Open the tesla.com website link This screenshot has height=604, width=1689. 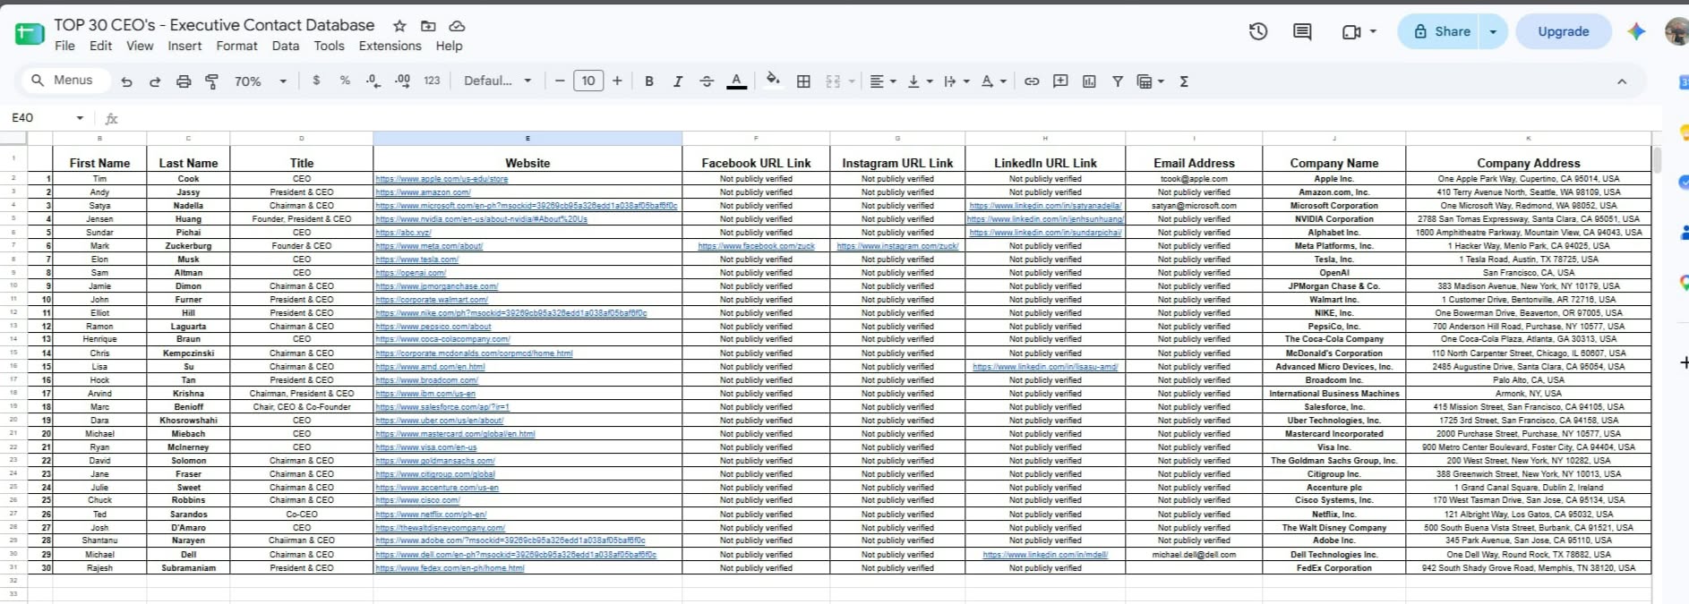tap(416, 259)
